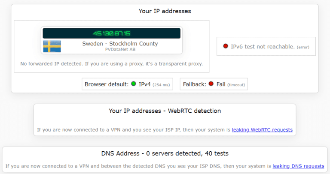This screenshot has height=174, width=330.
Task: Click Sweden - Stockholm County location text
Action: [120, 44]
